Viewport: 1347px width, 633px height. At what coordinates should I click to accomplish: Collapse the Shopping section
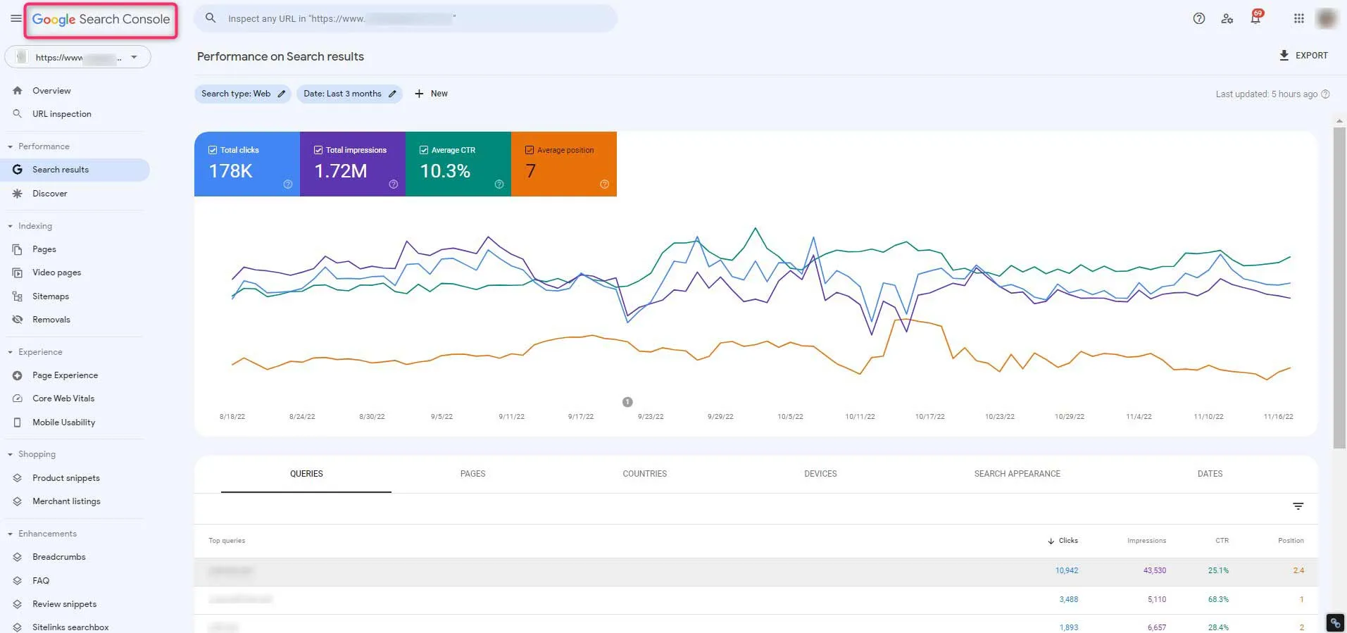tap(10, 454)
